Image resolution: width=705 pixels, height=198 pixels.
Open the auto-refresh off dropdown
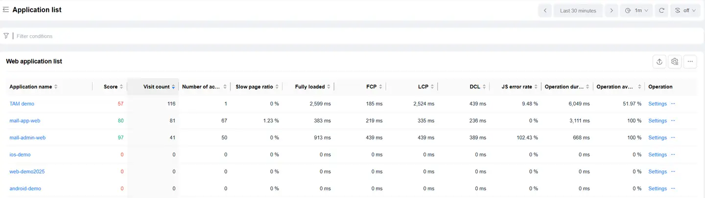(x=685, y=10)
